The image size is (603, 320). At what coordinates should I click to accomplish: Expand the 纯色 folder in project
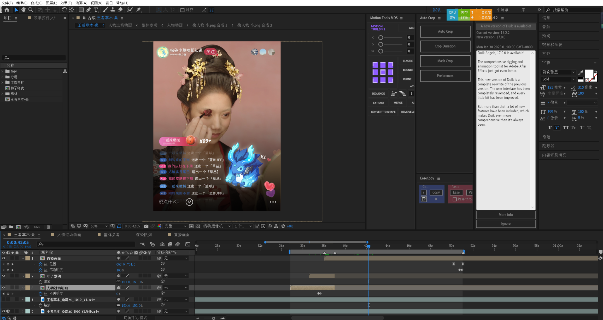pyautogui.click(x=2, y=71)
